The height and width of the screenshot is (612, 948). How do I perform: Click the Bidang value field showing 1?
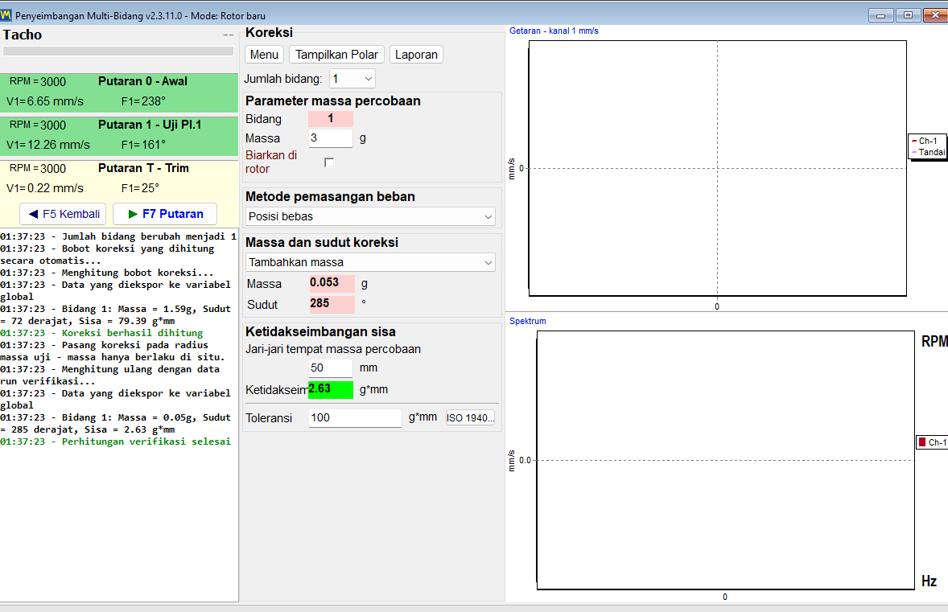[331, 119]
